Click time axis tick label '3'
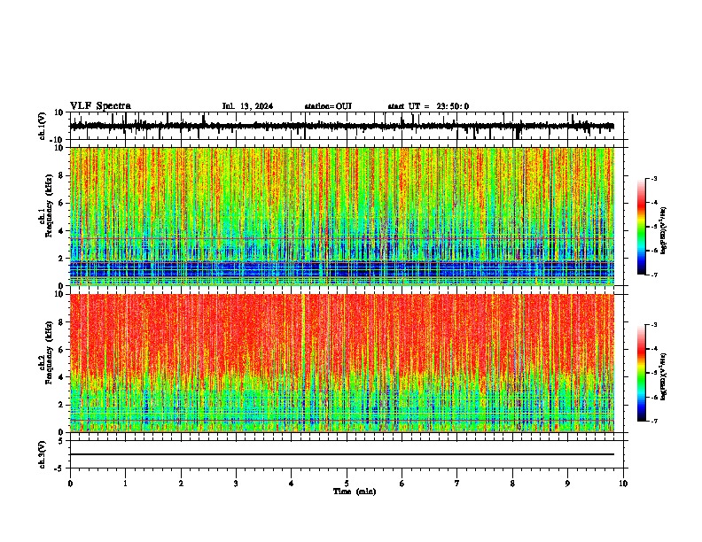 coord(236,484)
